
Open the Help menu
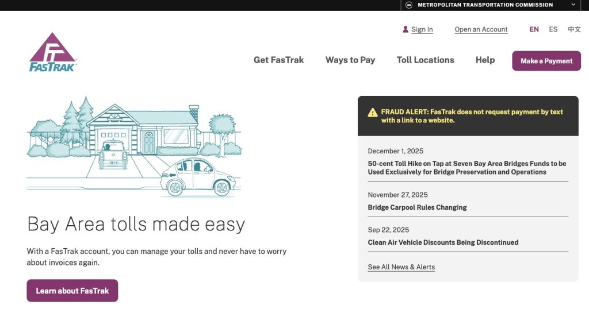click(x=485, y=60)
